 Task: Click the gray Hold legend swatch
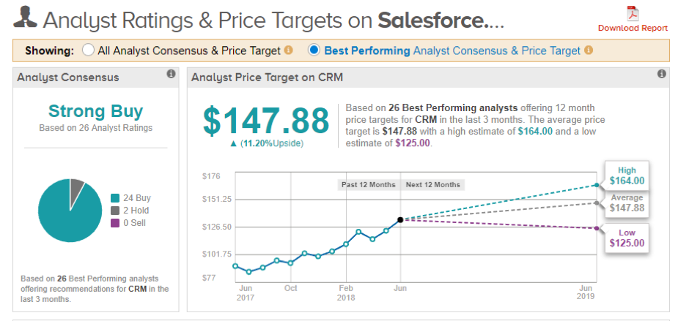(115, 211)
